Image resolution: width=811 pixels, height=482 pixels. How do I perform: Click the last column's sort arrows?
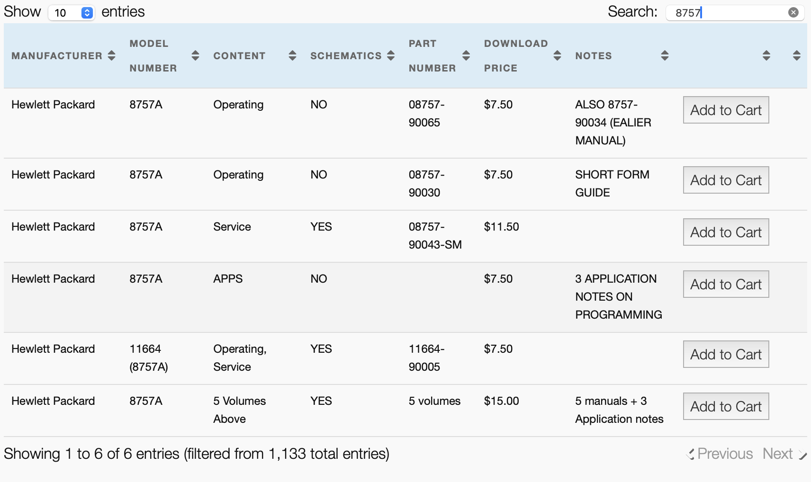(797, 56)
